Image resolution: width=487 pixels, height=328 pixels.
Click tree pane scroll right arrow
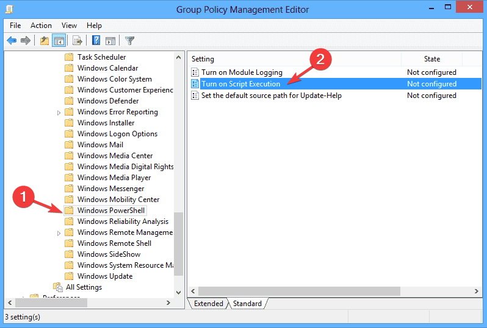pos(168,303)
